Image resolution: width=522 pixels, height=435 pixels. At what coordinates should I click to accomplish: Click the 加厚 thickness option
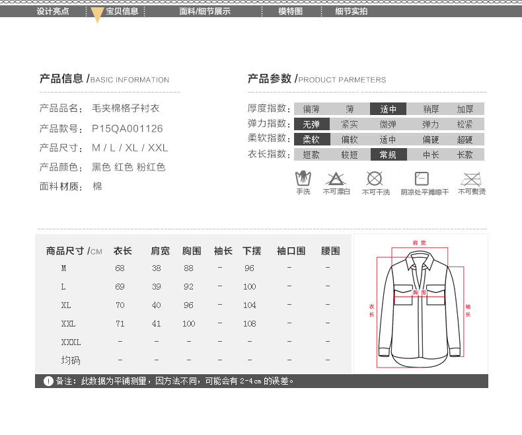465,109
